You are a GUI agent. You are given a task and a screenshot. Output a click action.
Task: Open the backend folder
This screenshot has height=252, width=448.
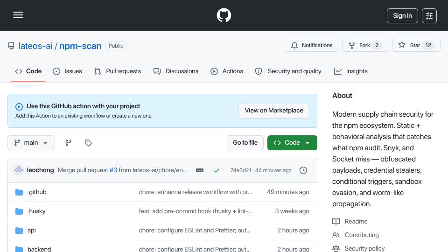coord(39,249)
